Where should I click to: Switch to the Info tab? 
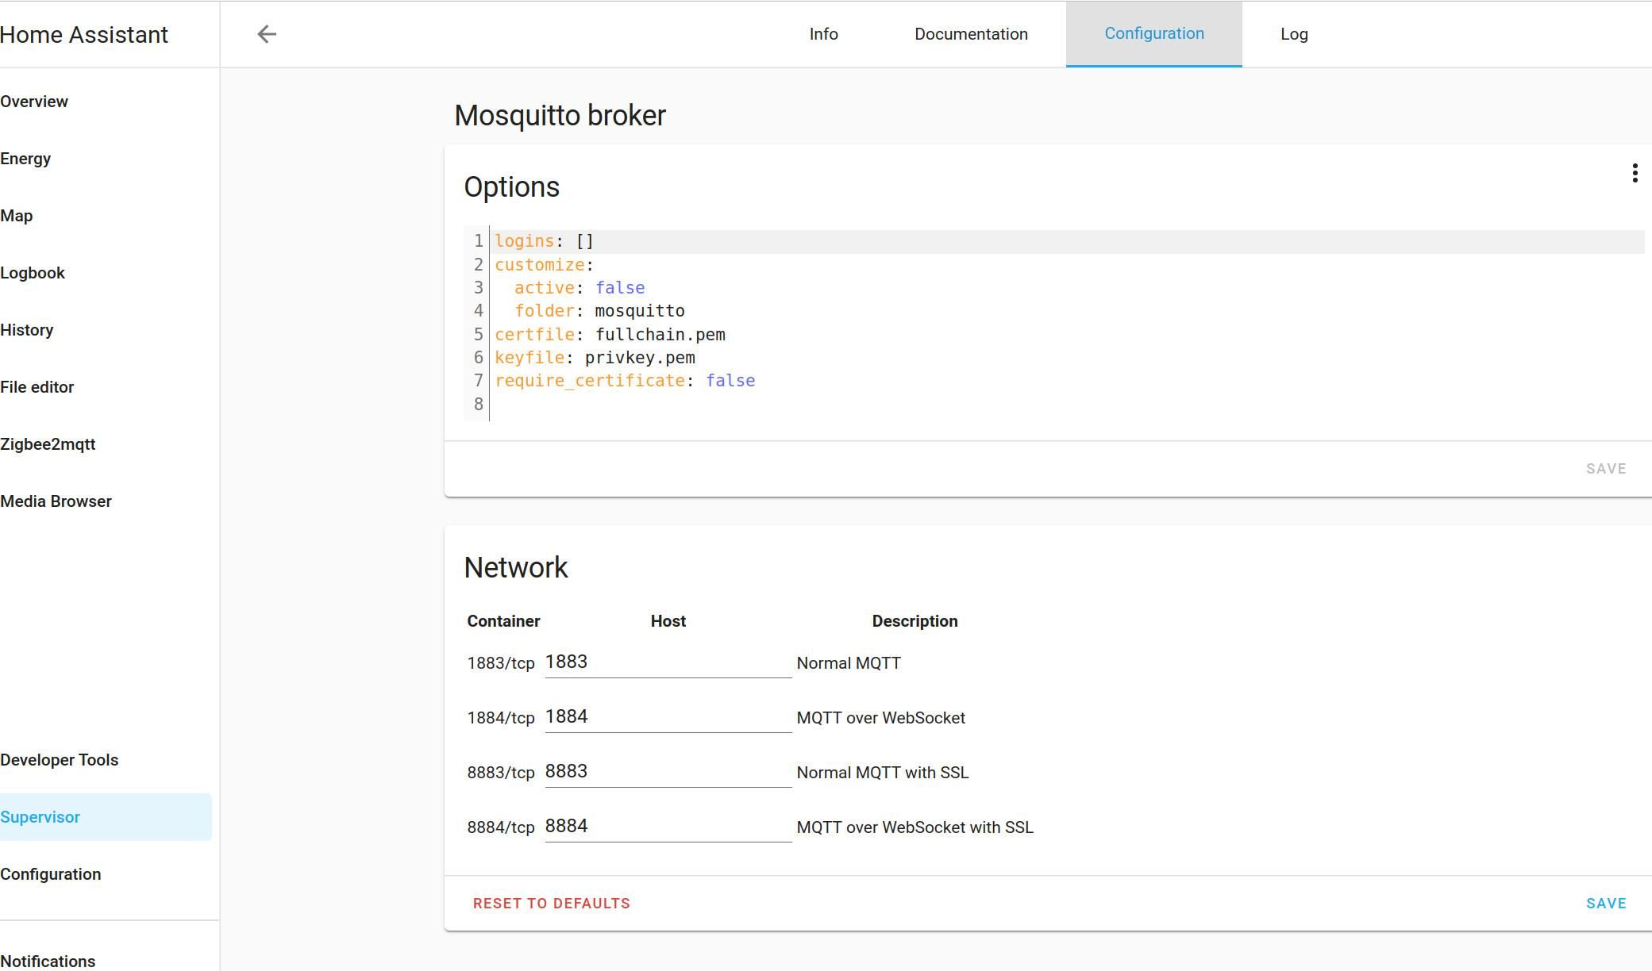[x=823, y=34]
